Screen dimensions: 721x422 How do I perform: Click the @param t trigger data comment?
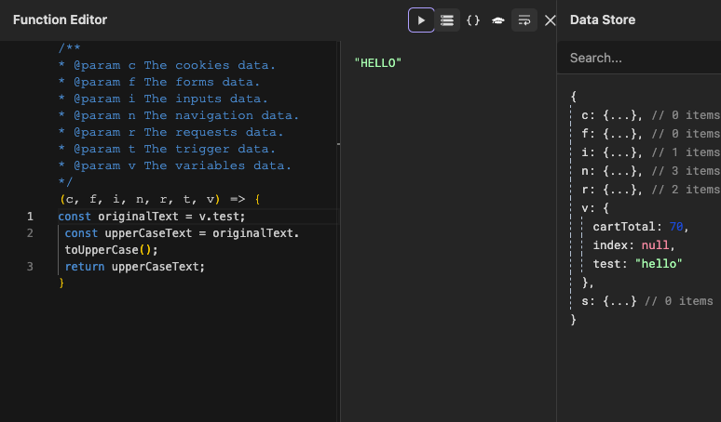point(168,149)
